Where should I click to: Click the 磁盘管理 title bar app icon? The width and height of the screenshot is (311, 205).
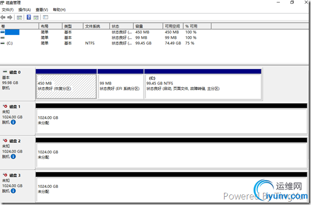2,3
